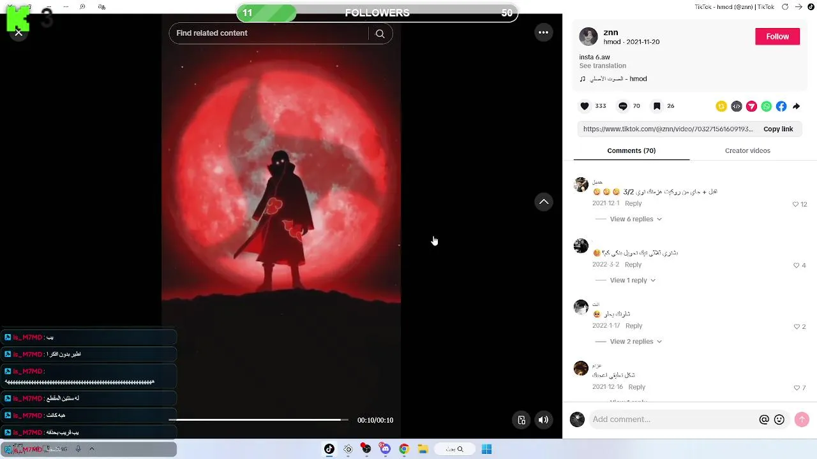Open more share options arrow
Image resolution: width=817 pixels, height=459 pixels.
(x=797, y=106)
